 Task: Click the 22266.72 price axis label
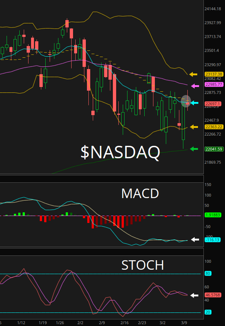(x=213, y=134)
